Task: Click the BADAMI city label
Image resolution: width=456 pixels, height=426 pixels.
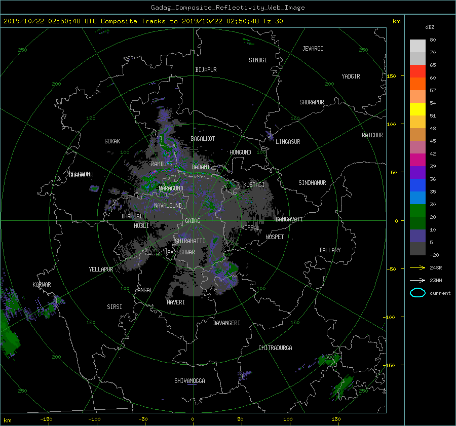Action: tap(200, 167)
